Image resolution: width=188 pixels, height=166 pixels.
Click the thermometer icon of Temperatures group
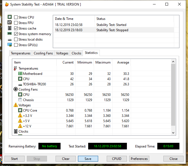15,68
